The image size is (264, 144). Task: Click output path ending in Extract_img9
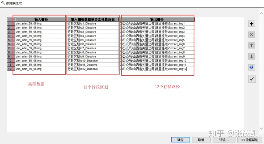click(157, 57)
